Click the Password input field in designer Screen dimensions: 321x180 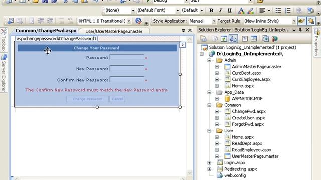pos(127,57)
